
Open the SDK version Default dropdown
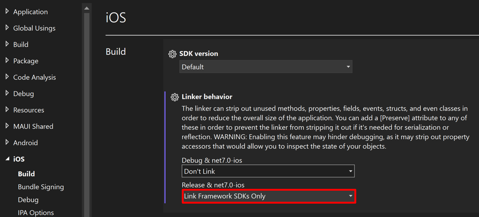tap(266, 66)
